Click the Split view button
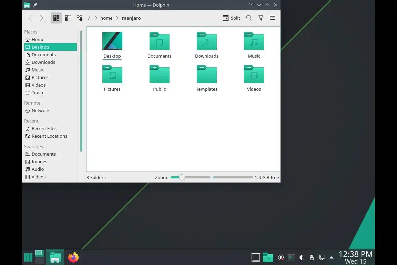397x265 pixels. (x=231, y=18)
